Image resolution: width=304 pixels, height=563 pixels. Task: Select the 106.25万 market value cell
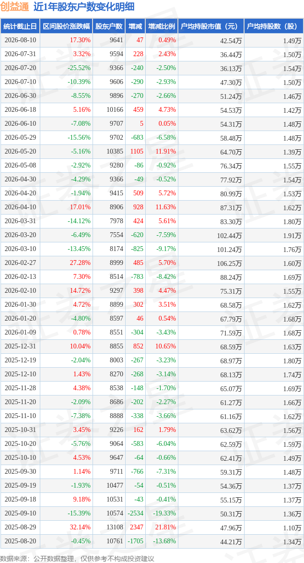pyautogui.click(x=230, y=264)
